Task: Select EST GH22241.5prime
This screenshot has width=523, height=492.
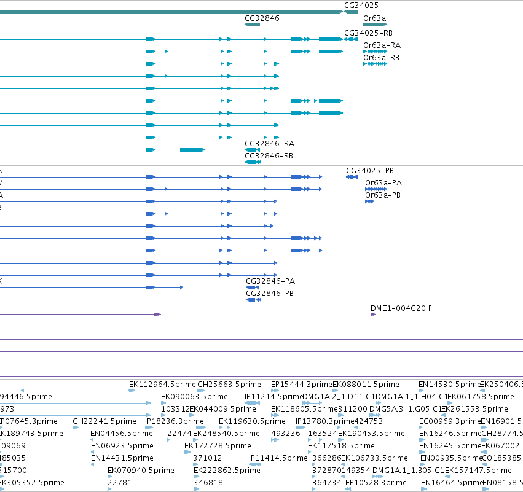Action: (x=104, y=421)
